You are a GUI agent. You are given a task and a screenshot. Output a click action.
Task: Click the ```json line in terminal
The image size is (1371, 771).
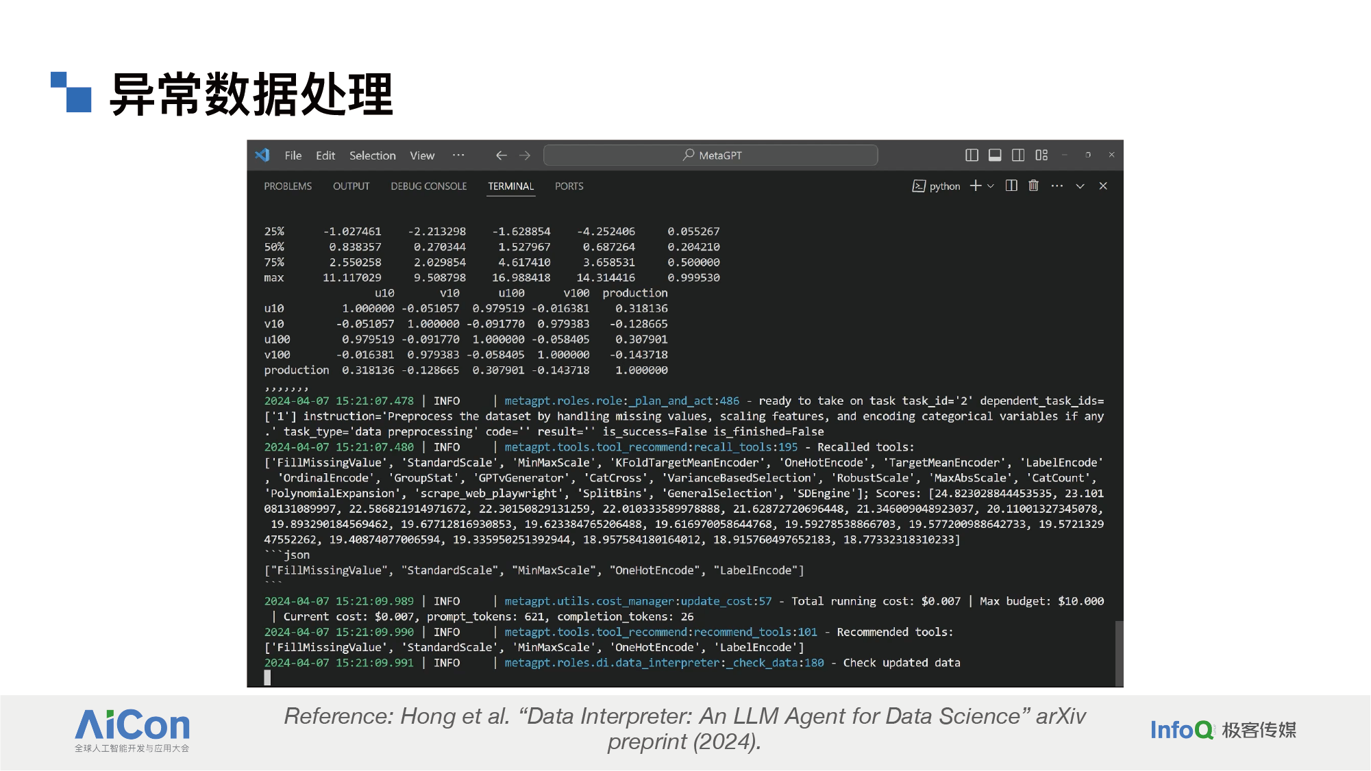pos(287,555)
